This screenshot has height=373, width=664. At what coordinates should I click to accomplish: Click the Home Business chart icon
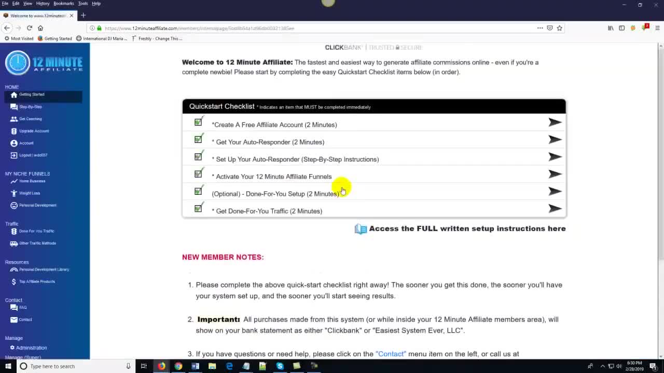click(x=14, y=181)
